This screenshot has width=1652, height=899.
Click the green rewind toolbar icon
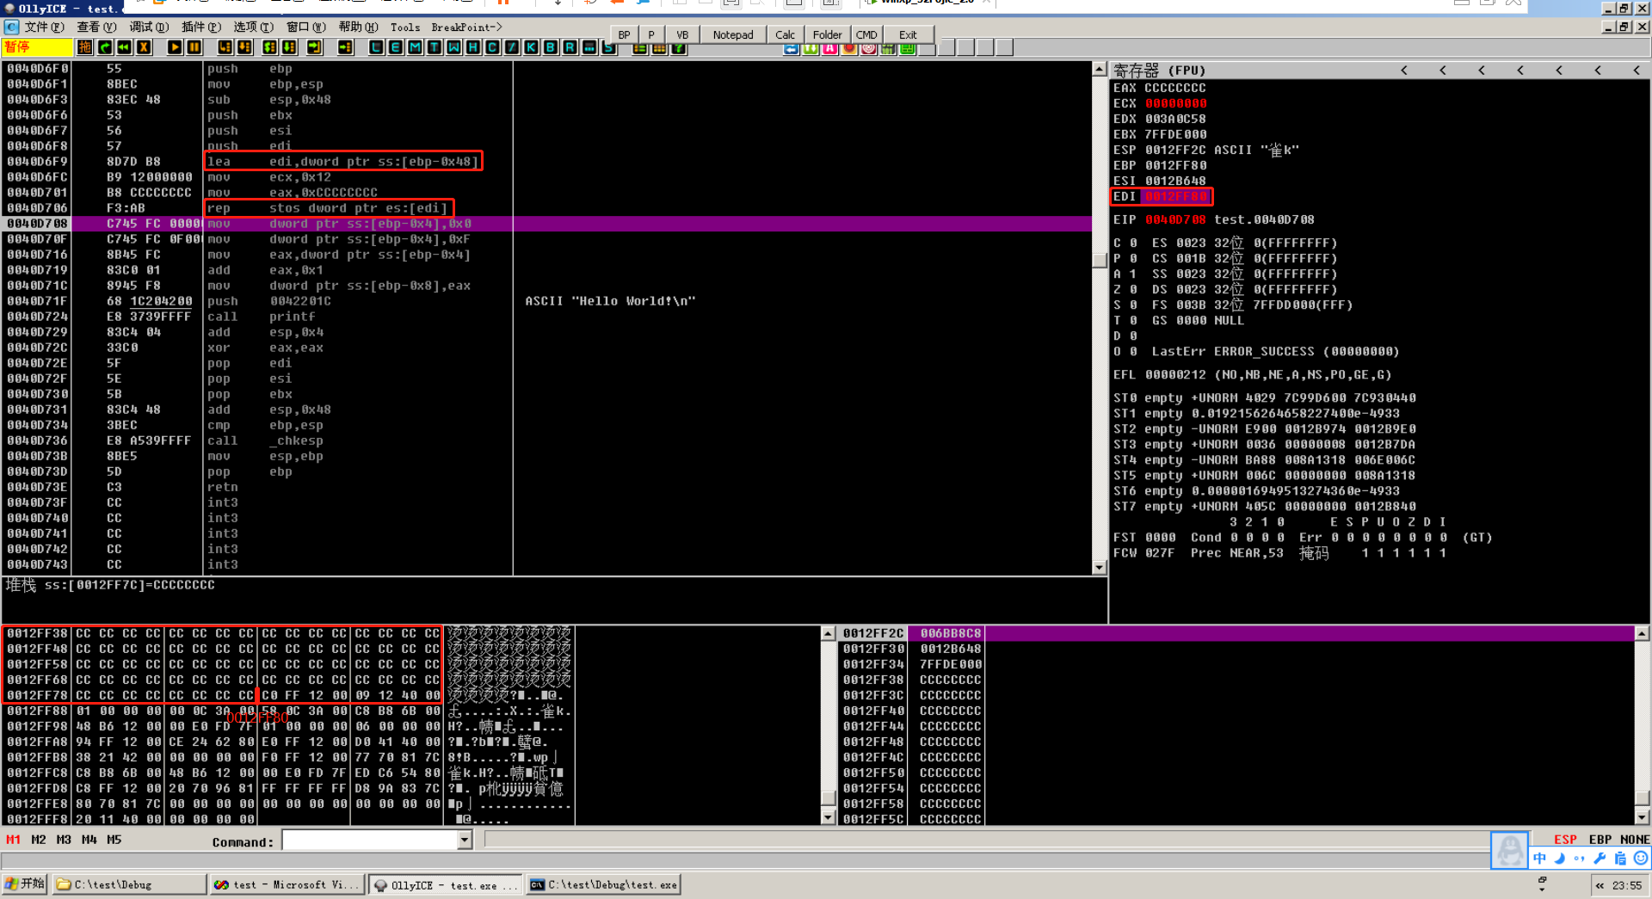pos(124,47)
